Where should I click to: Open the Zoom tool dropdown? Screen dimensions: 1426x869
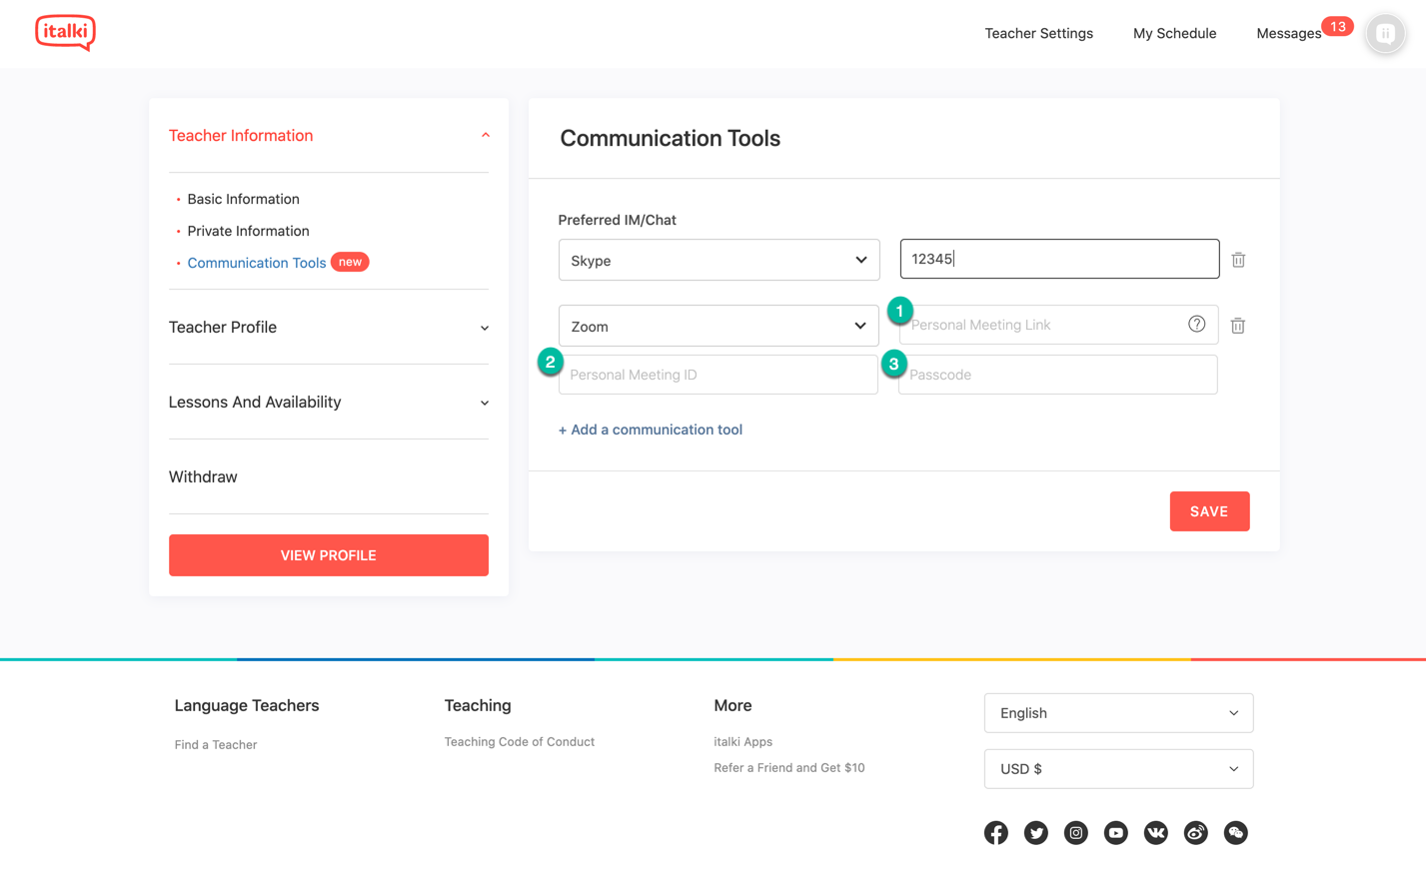pyautogui.click(x=718, y=326)
